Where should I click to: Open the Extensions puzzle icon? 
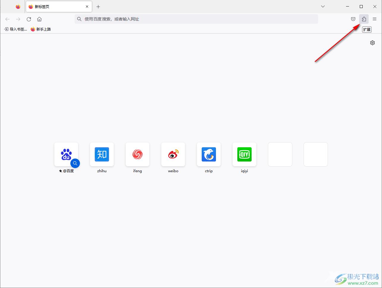coord(364,19)
